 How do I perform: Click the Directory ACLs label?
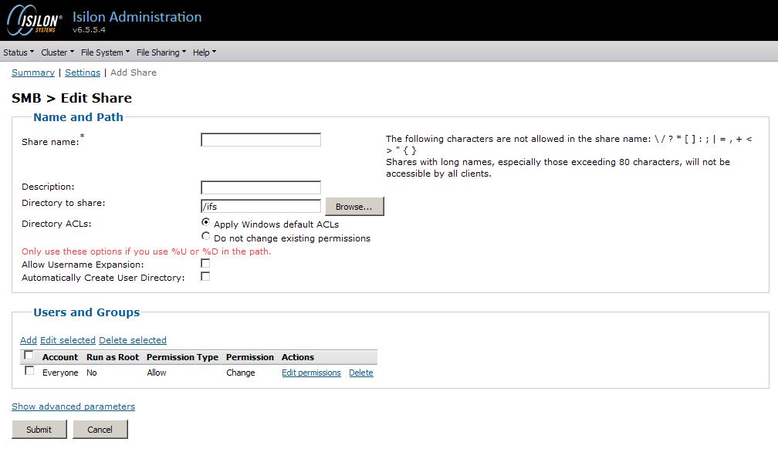coord(56,224)
